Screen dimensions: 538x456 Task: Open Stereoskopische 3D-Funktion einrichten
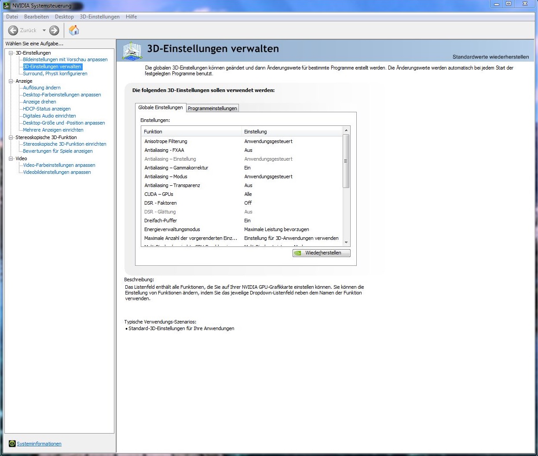65,144
